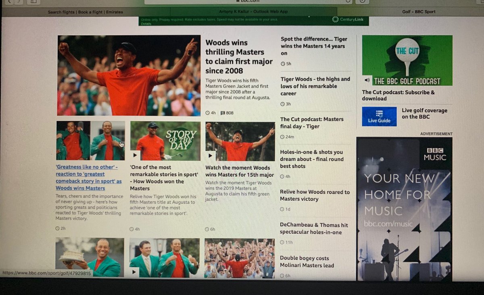This screenshot has height=295, width=484.
Task: Click the audio speaker icon on The Cut podcast
Action: [x=367, y=80]
